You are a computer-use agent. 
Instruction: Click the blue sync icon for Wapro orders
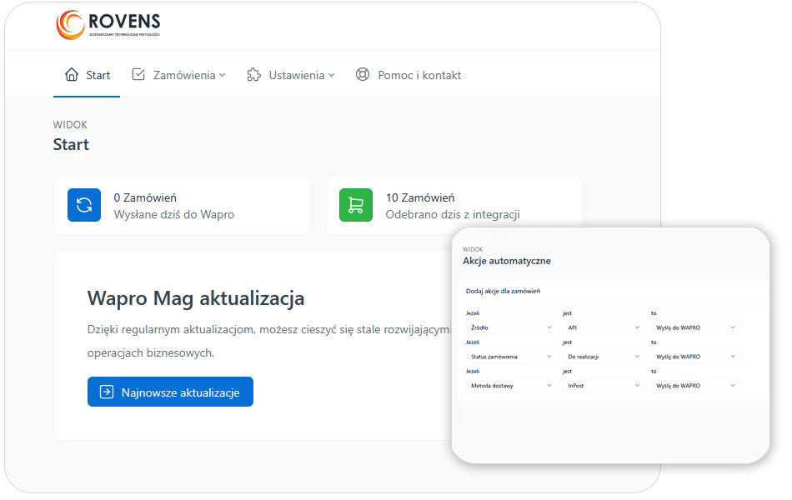[84, 205]
